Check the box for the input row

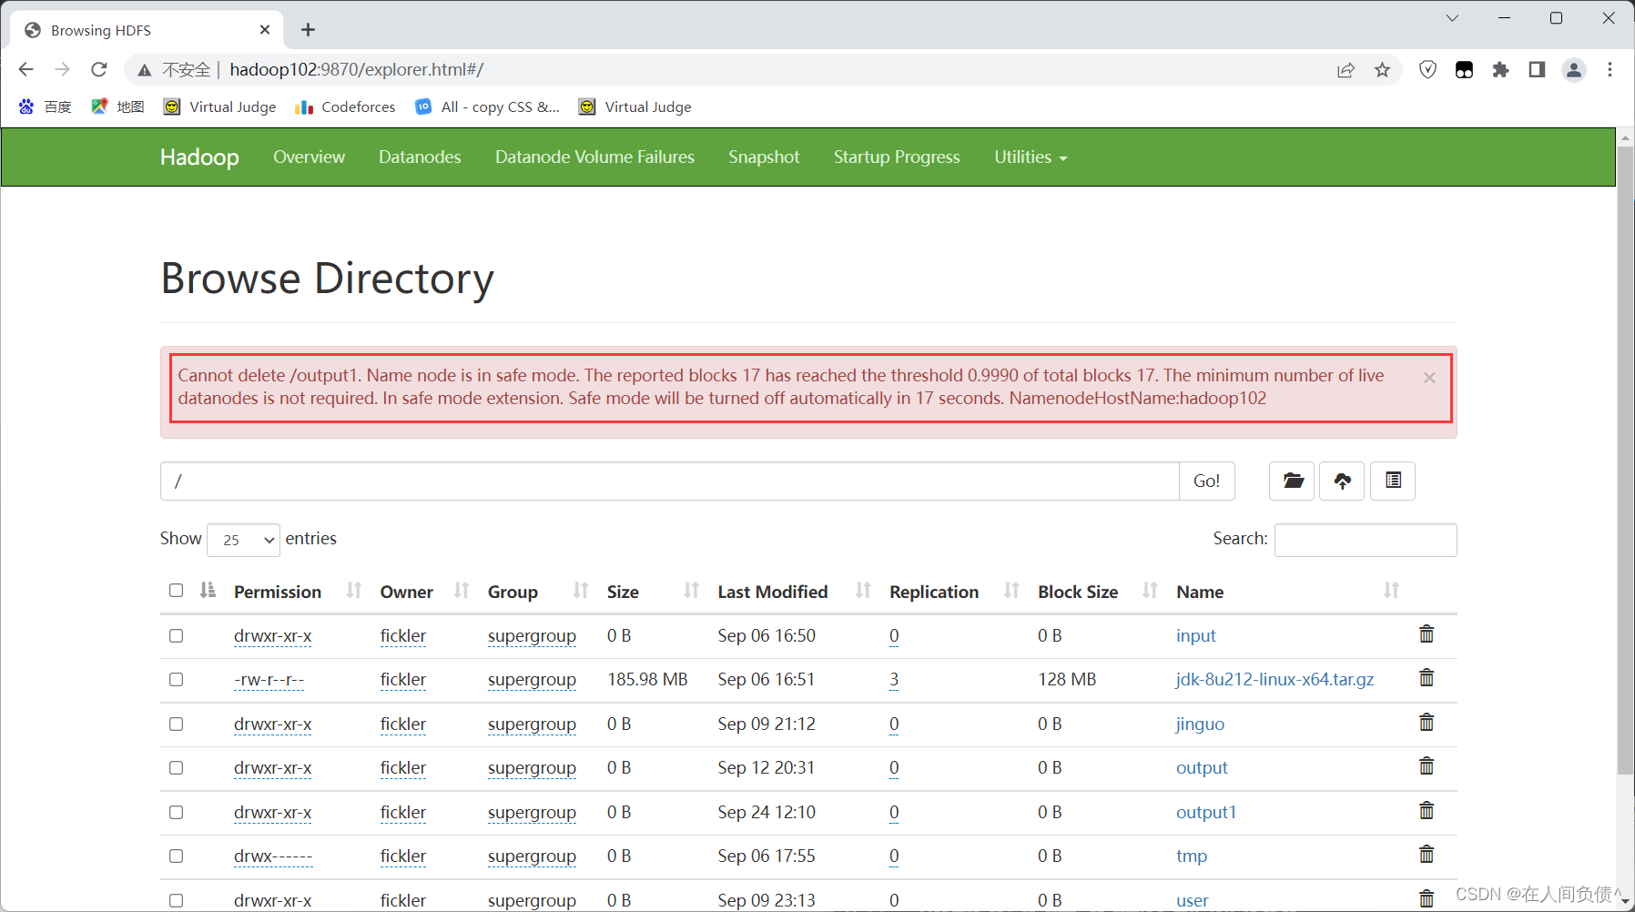tap(176, 635)
